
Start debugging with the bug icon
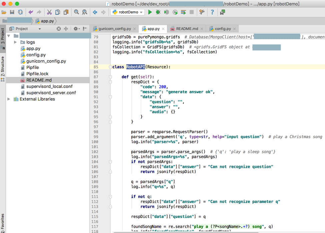158,12
